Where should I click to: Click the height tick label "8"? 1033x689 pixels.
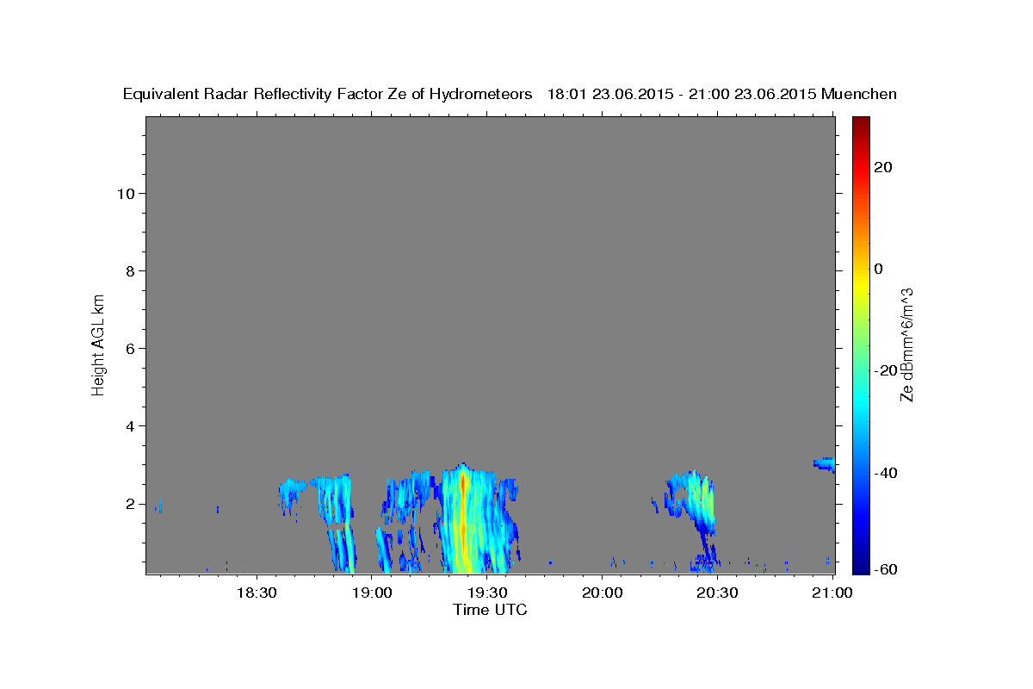pyautogui.click(x=128, y=270)
